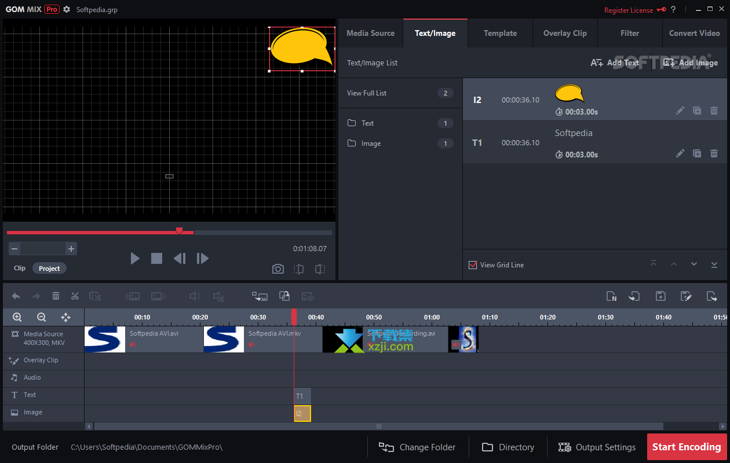730x463 pixels.
Task: Save project as with pencil-floppy icon
Action: [x=686, y=296]
